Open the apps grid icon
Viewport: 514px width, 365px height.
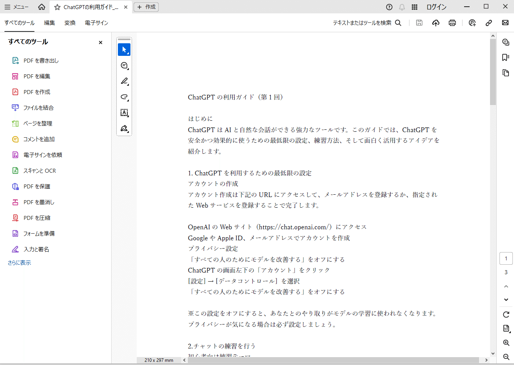(x=415, y=7)
